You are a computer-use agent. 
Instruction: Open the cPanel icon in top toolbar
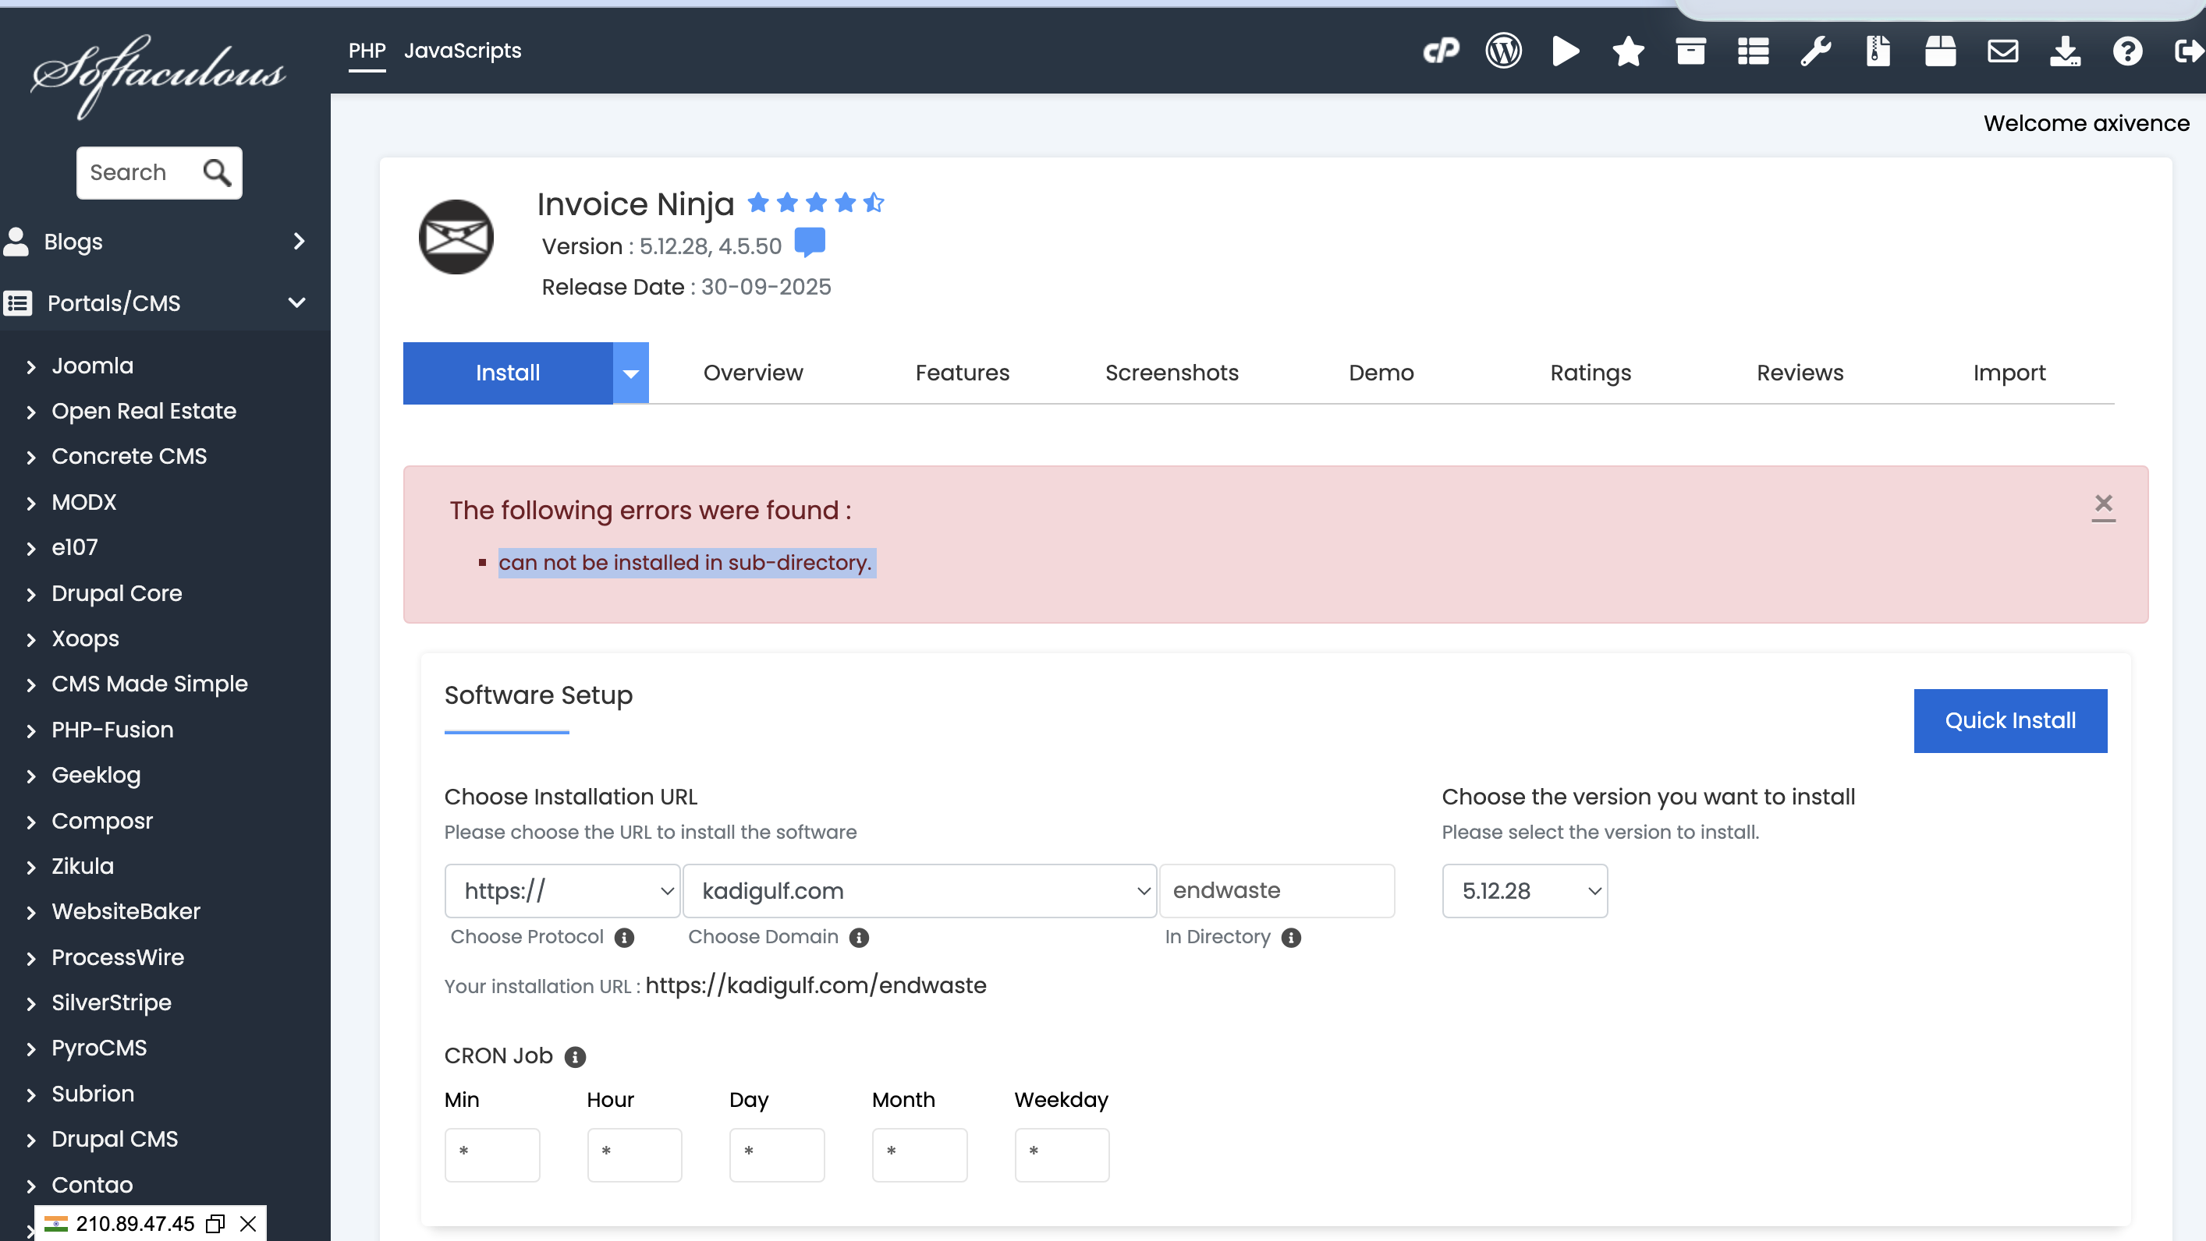[1441, 51]
